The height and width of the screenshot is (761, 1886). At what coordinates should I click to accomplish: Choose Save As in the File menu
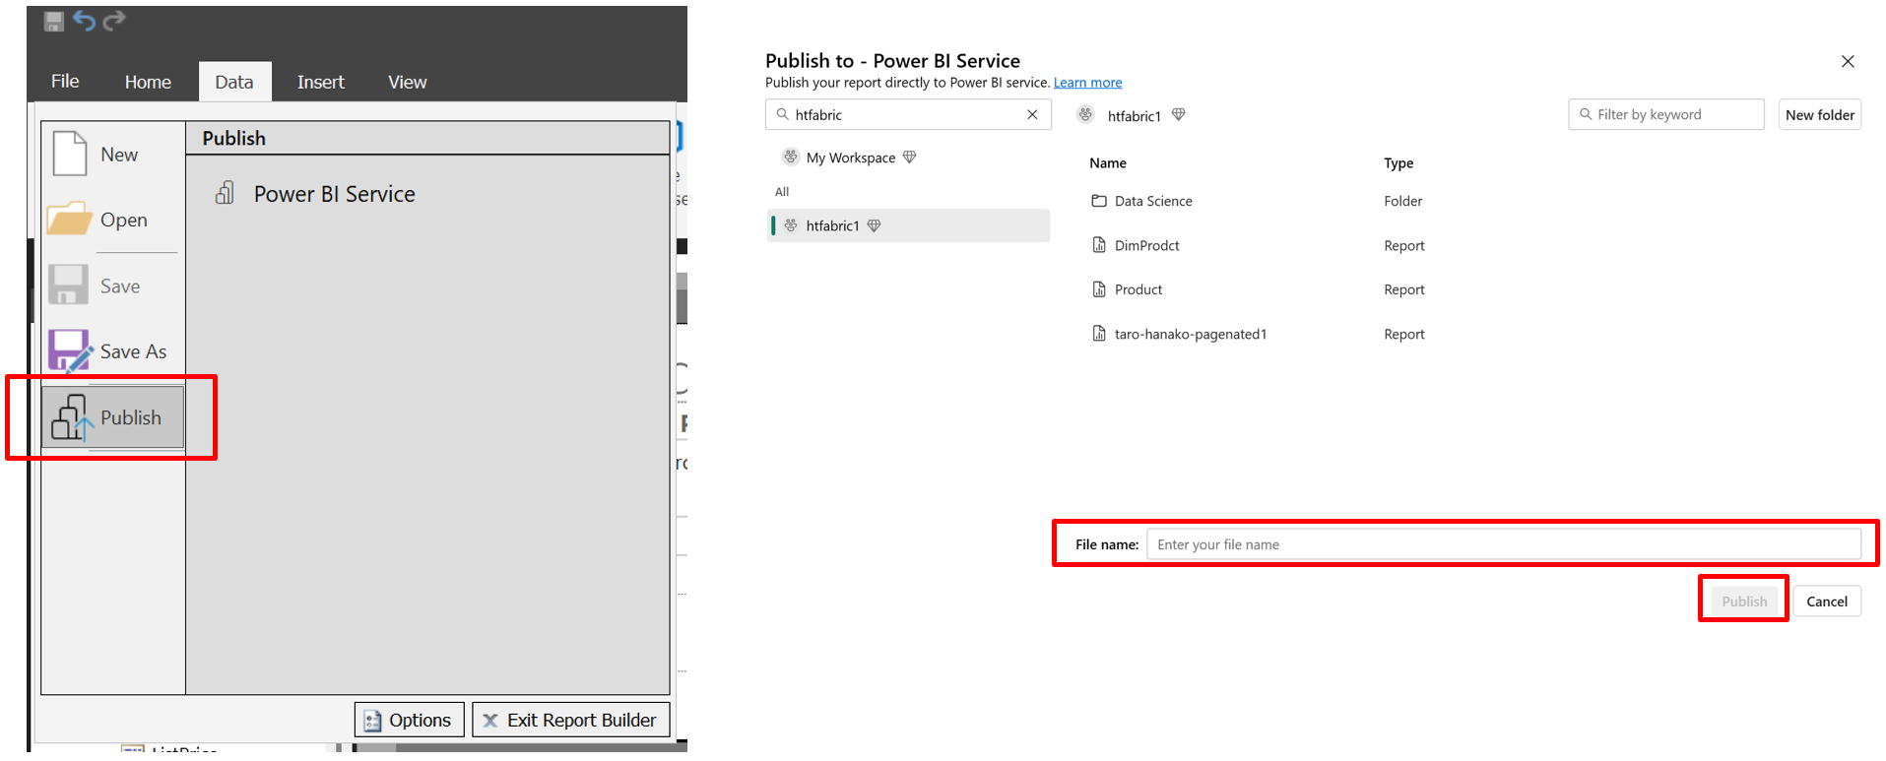(x=112, y=351)
